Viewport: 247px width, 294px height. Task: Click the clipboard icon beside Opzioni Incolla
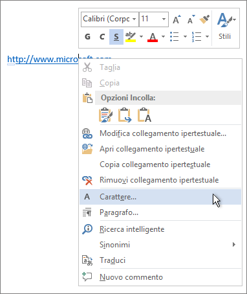87,98
